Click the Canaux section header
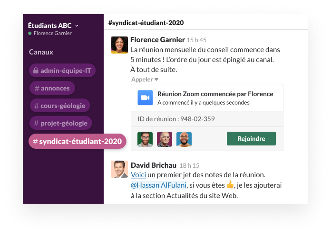Screen dimensions: 331x235 41,52
